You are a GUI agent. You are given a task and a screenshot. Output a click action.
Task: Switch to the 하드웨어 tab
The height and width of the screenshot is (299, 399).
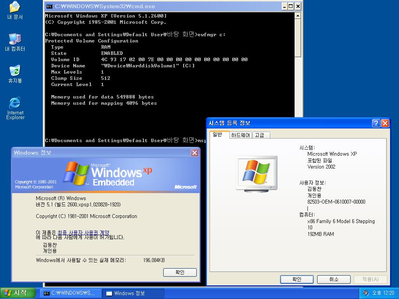[x=240, y=135]
